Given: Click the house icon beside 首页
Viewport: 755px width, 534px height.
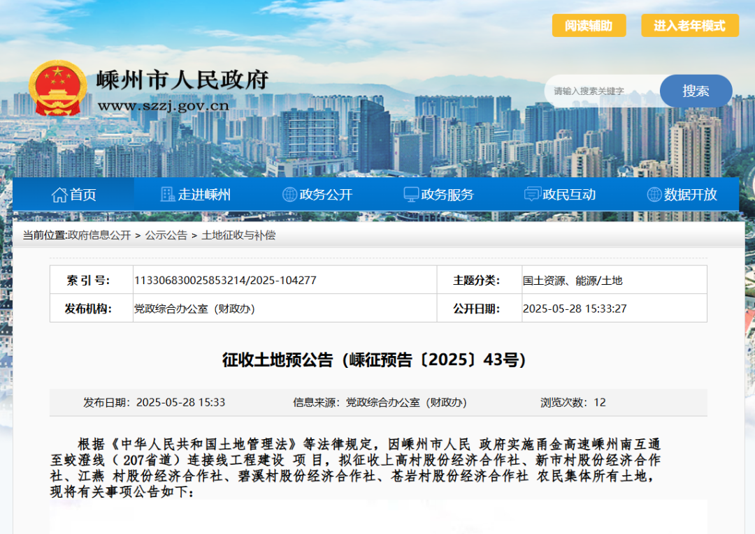Looking at the screenshot, I should click(59, 195).
